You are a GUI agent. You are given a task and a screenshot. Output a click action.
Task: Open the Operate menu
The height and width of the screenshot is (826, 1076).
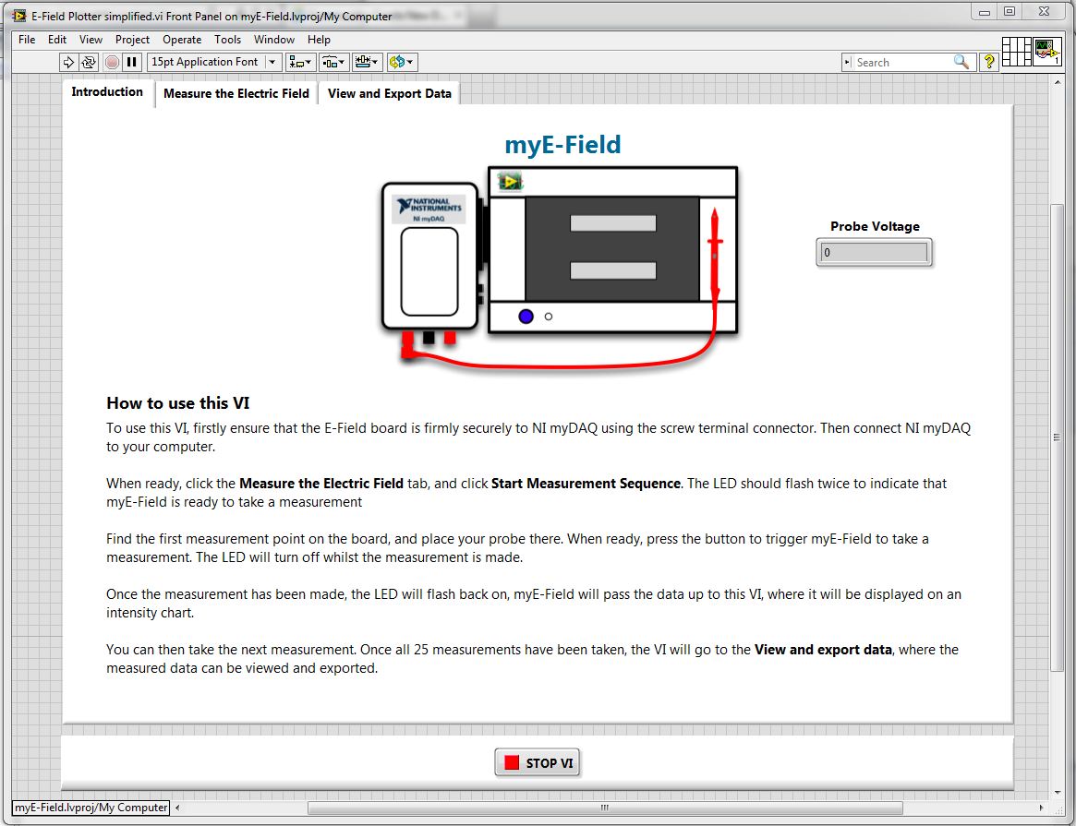click(182, 40)
